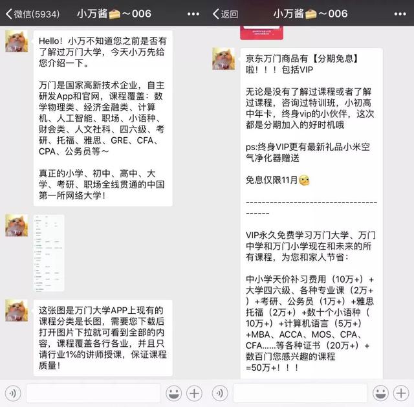Open the red image card atop right chat

[261, 32]
